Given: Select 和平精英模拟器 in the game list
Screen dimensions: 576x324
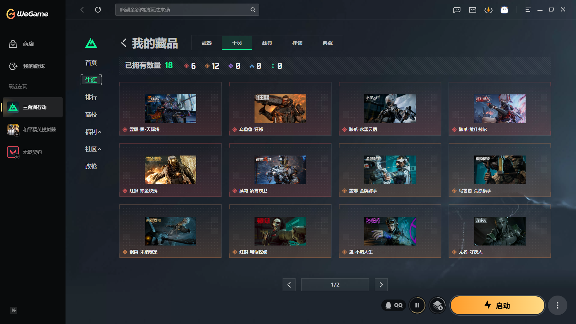Looking at the screenshot, I should (33, 130).
